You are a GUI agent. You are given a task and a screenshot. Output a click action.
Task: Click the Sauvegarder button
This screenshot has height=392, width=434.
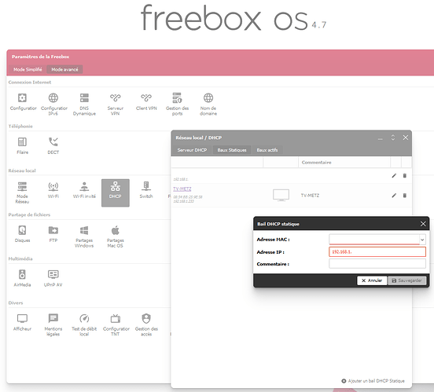point(407,280)
